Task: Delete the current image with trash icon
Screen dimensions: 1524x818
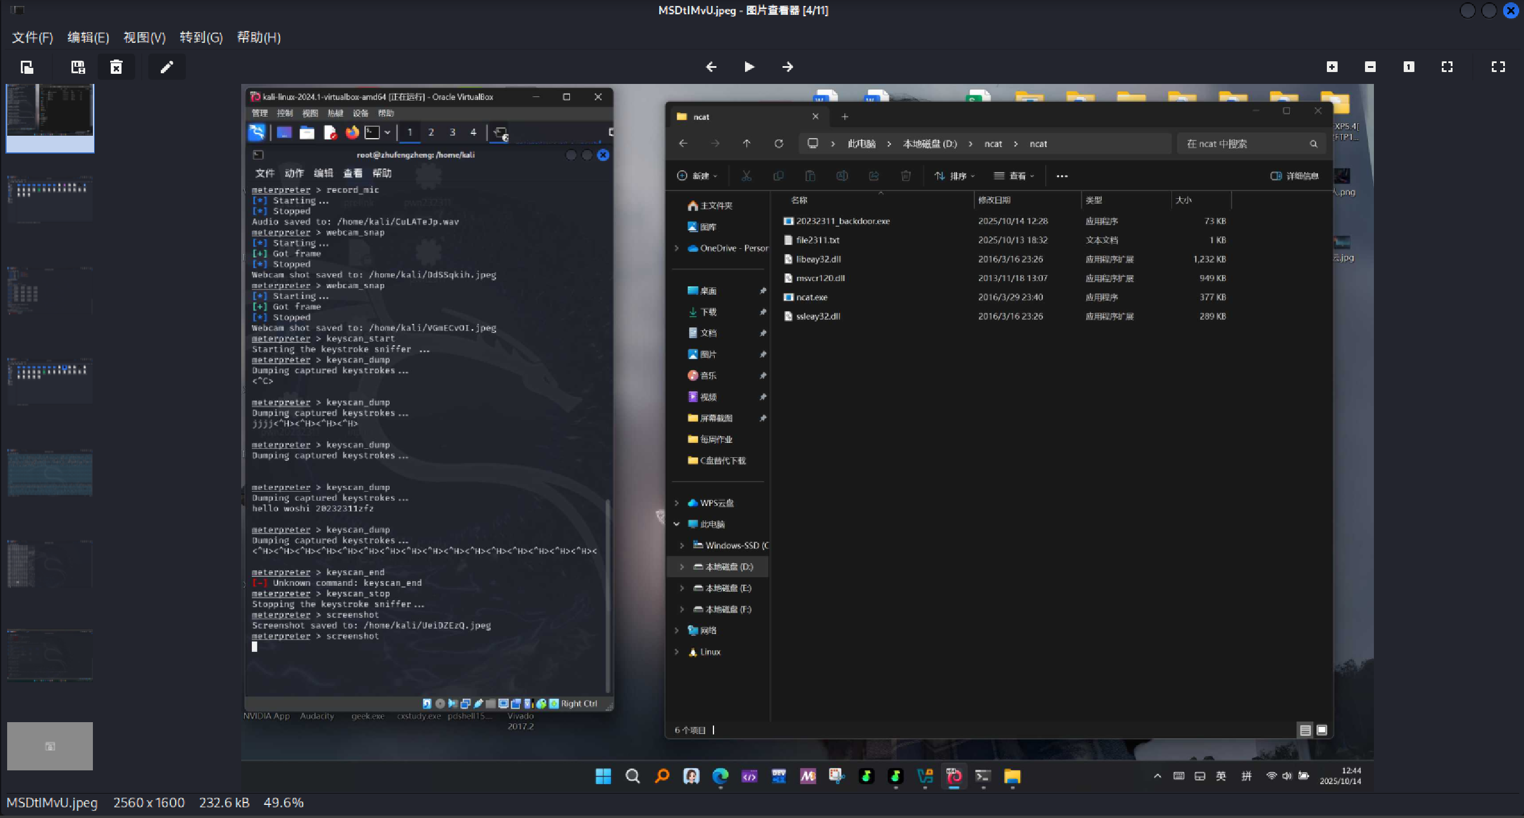Action: 116,67
